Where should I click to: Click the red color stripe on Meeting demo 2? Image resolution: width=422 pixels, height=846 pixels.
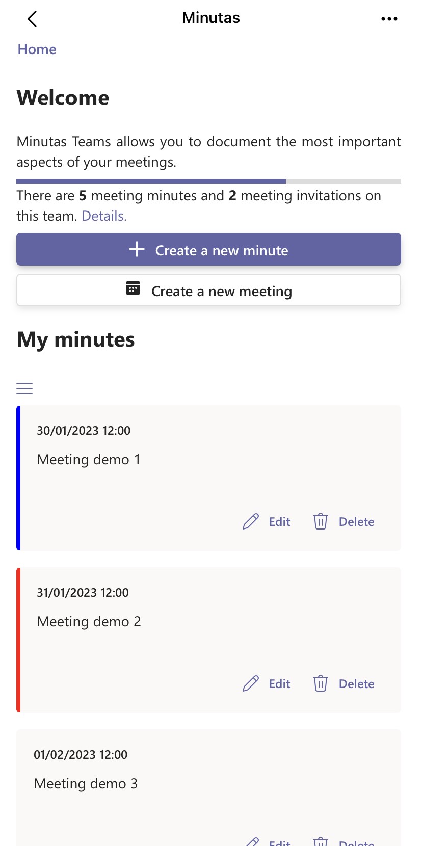coord(18,640)
